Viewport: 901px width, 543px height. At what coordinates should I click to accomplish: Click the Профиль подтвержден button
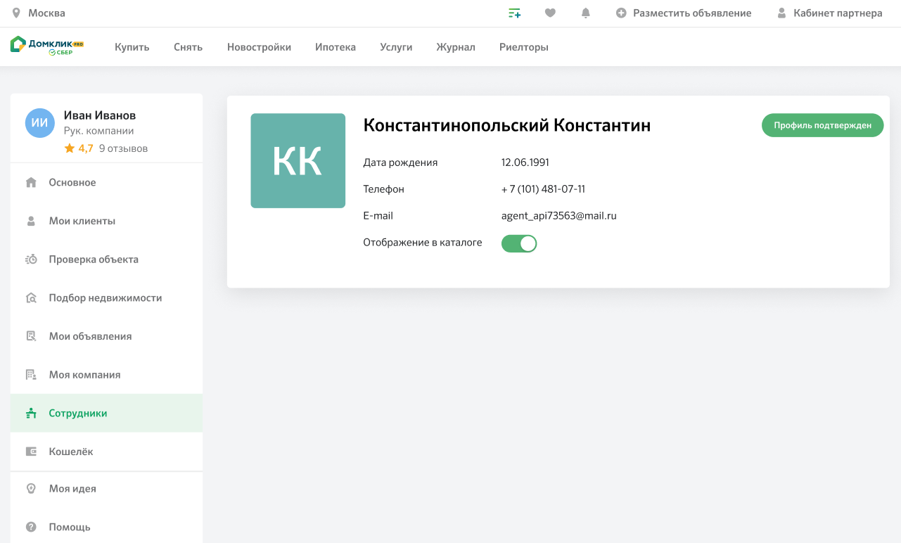pos(822,125)
